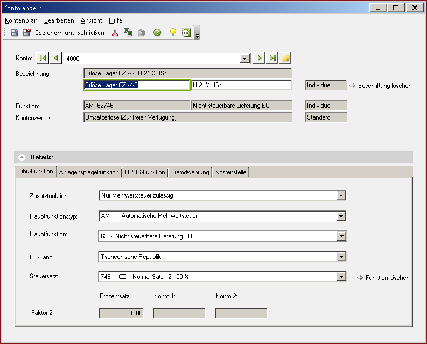Open EU-Land dropdown
The height and width of the screenshot is (344, 427).
click(341, 257)
